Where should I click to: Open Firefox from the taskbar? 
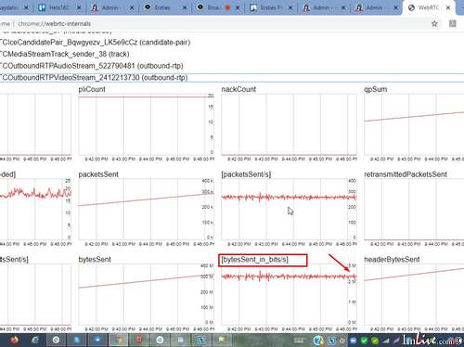[15, 341]
